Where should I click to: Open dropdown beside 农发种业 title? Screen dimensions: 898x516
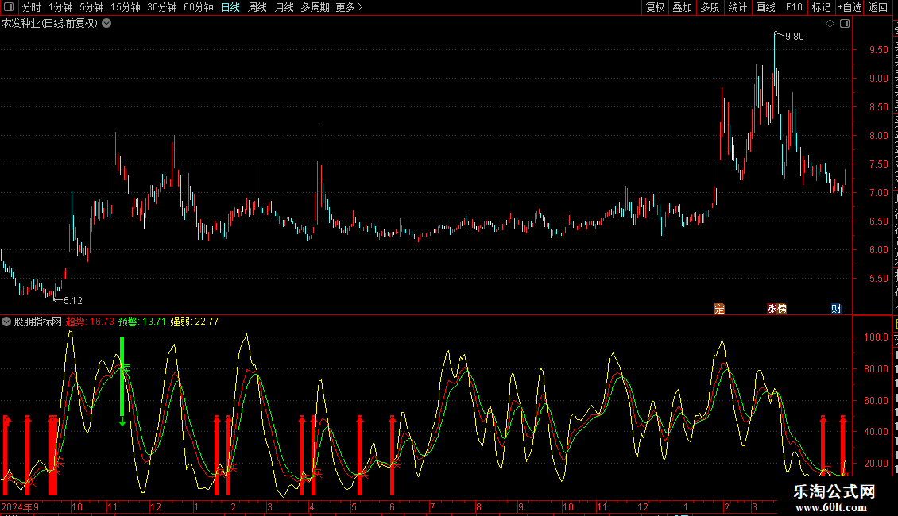[106, 24]
